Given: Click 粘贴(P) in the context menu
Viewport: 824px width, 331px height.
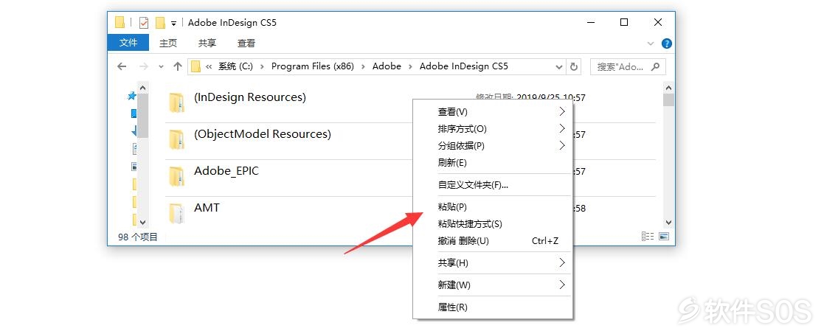Looking at the screenshot, I should [492, 207].
